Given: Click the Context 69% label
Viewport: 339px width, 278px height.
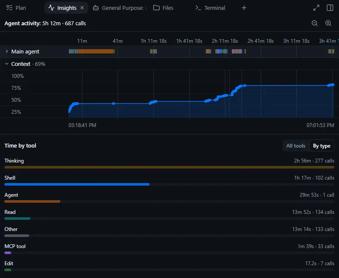Looking at the screenshot, I should [28, 64].
